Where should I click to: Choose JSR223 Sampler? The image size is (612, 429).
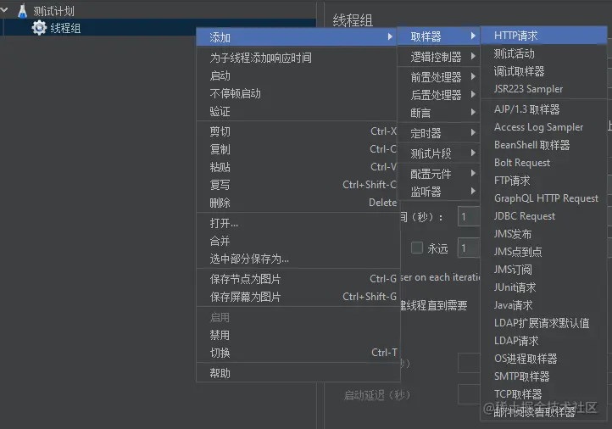coord(543,89)
